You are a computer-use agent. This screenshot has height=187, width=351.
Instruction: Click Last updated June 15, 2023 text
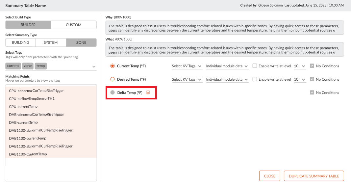click(314, 5)
